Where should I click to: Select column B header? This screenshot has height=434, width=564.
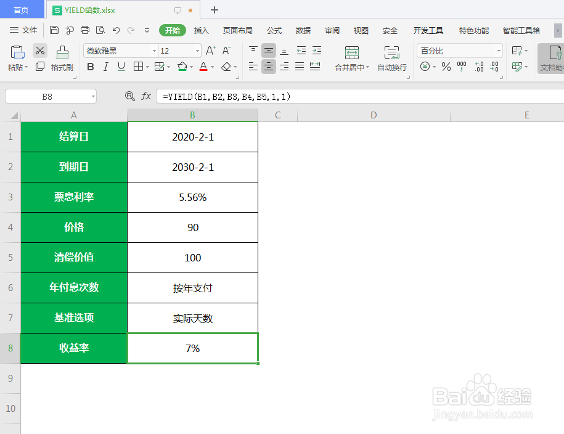tap(192, 115)
